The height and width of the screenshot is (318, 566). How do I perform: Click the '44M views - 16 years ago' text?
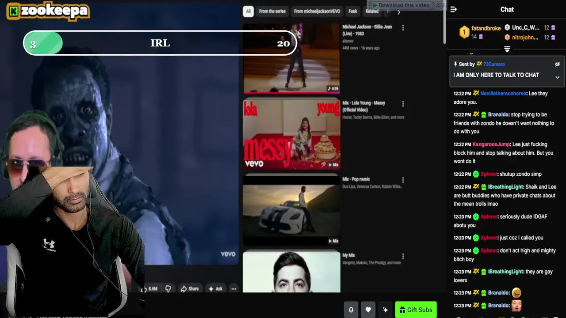[x=361, y=48]
